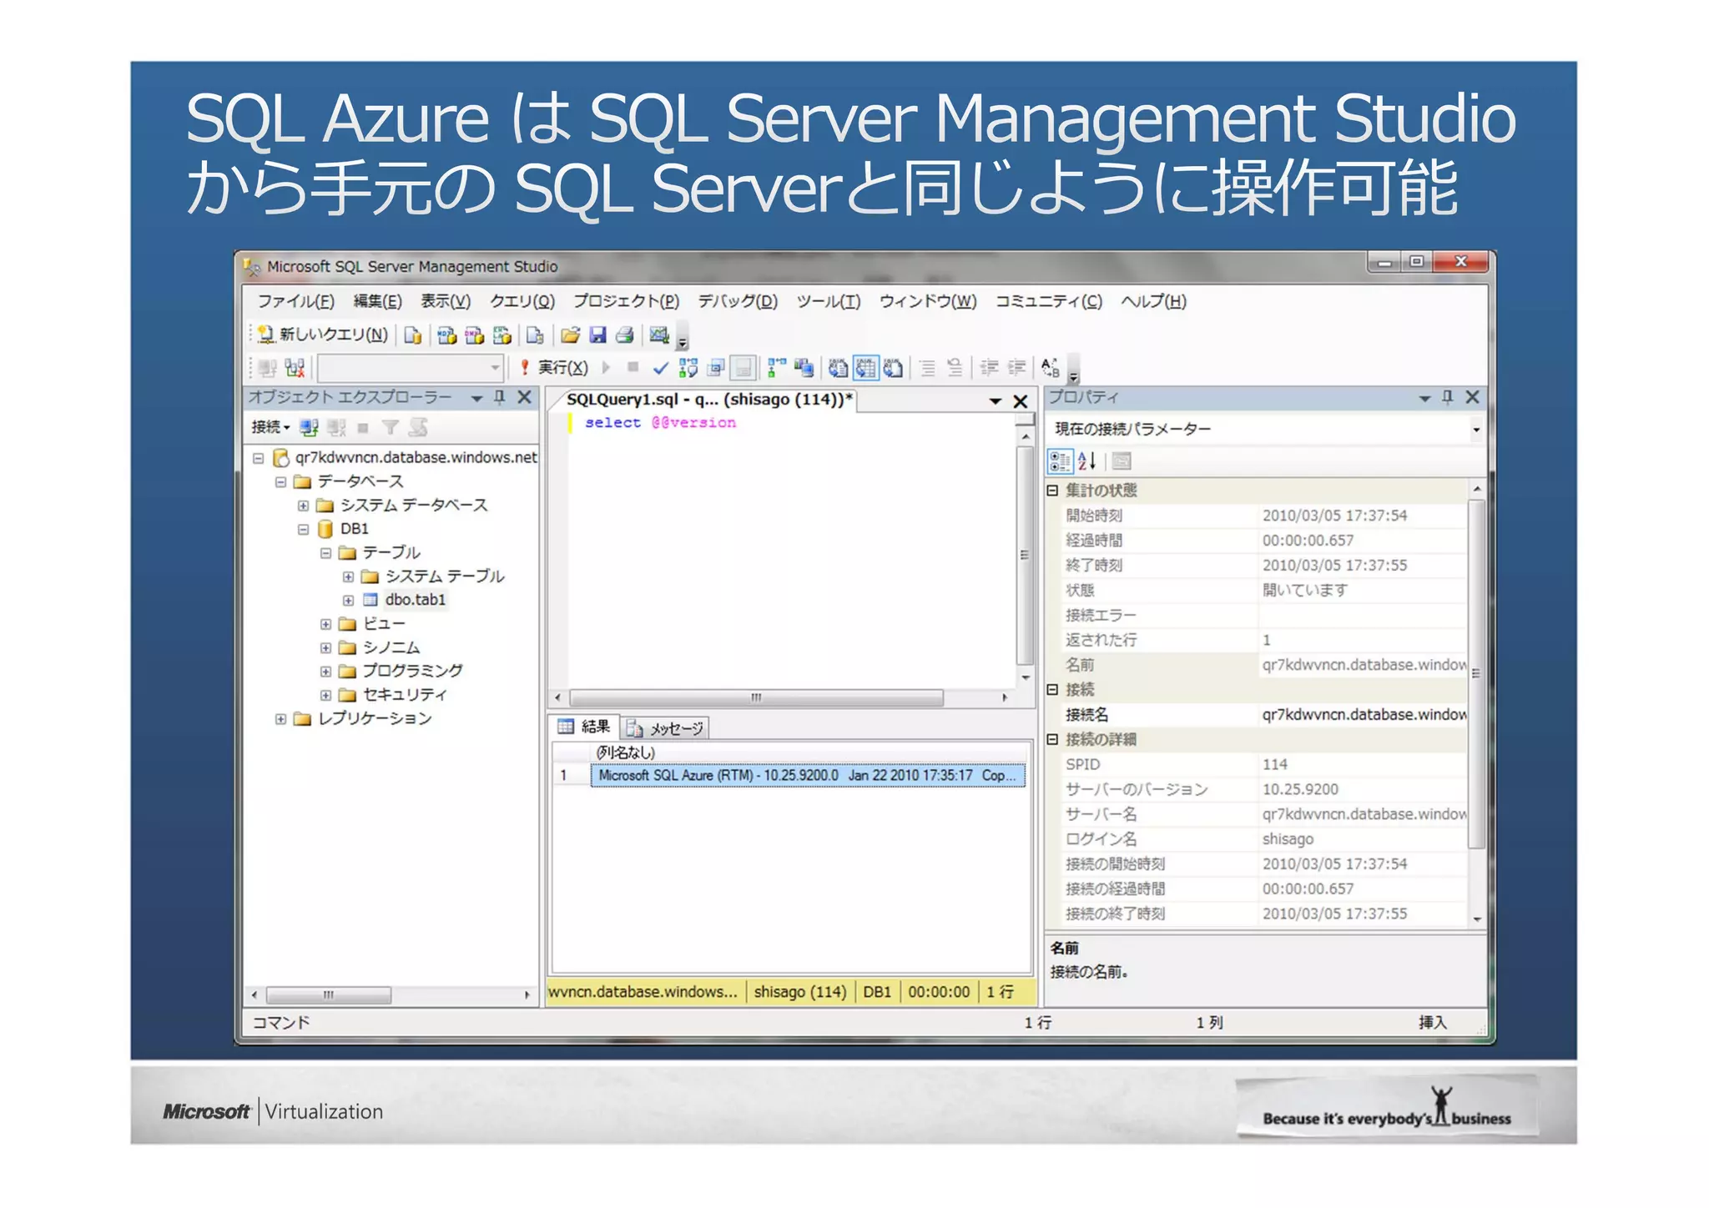This screenshot has width=1709, height=1208.
Task: Click Connect Object Explorer icon beside 接続
Action: [x=309, y=428]
